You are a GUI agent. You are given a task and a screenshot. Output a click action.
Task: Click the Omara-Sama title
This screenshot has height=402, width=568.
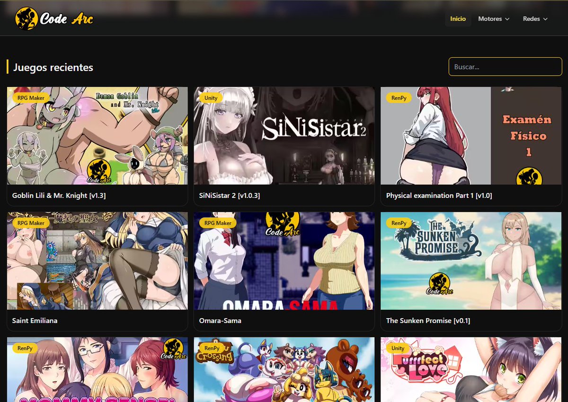tap(220, 321)
